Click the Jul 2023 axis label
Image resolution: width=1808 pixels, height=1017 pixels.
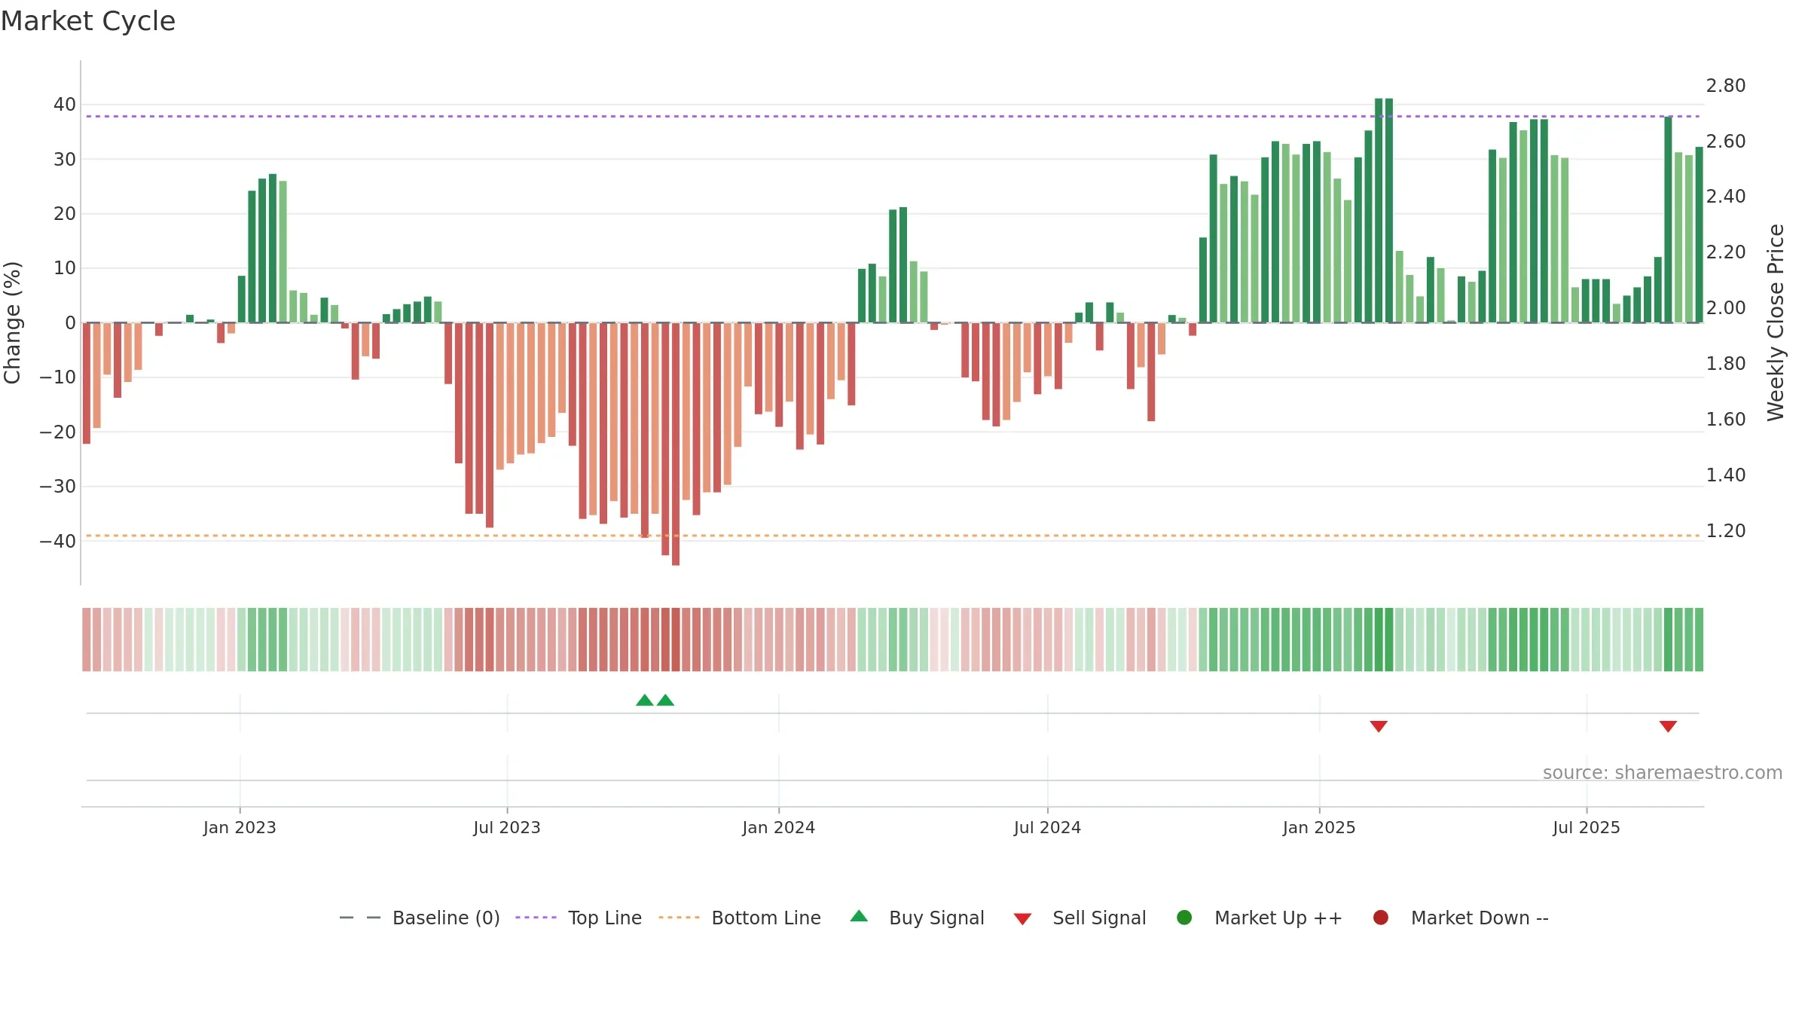pos(507,827)
